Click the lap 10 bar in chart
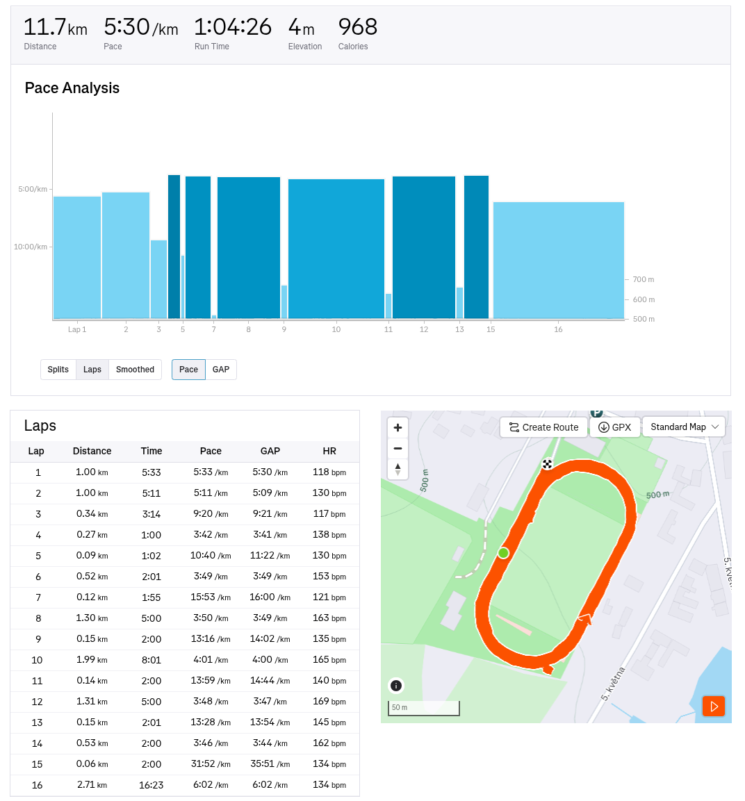The height and width of the screenshot is (801, 745). (x=336, y=249)
